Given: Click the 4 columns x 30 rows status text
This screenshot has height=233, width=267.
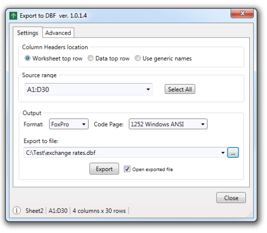Looking at the screenshot, I should [99, 211].
